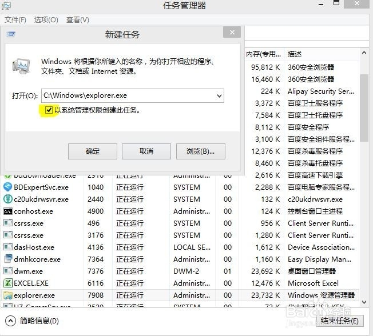Screen dimensions: 373x336
Task: Collapse to 简略信息 arrow icon
Action: (x=10, y=321)
